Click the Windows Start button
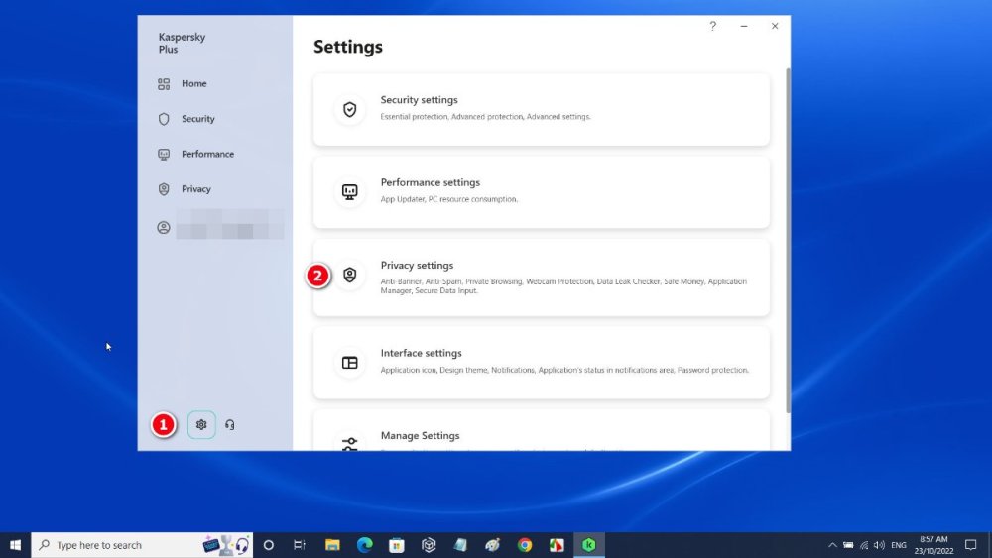This screenshot has height=558, width=992. coord(15,545)
